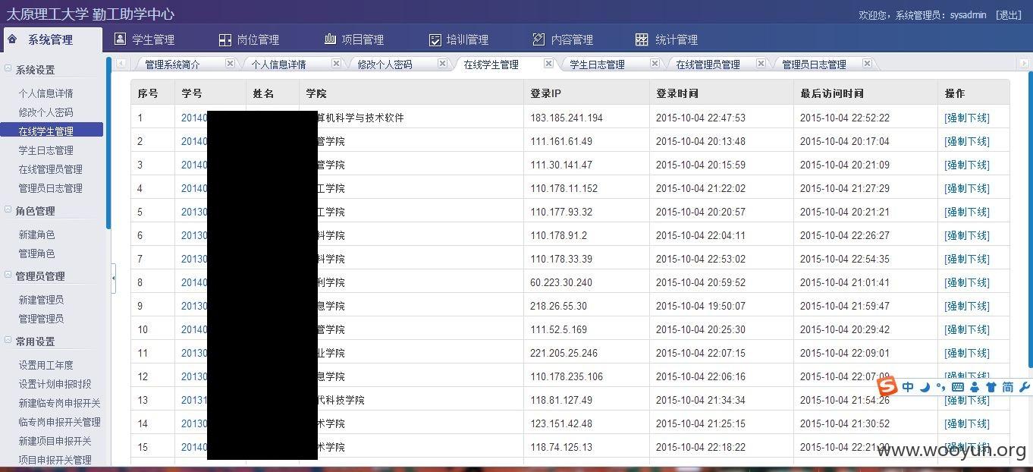Screen dimensions: 1033x472
Task: Click the IME user account icon
Action: 975,387
